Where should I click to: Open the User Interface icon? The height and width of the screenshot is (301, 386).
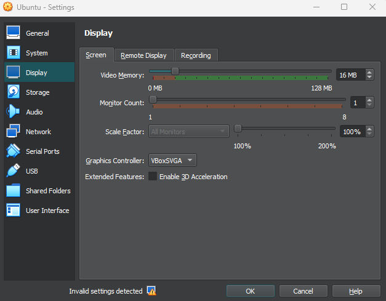click(14, 211)
